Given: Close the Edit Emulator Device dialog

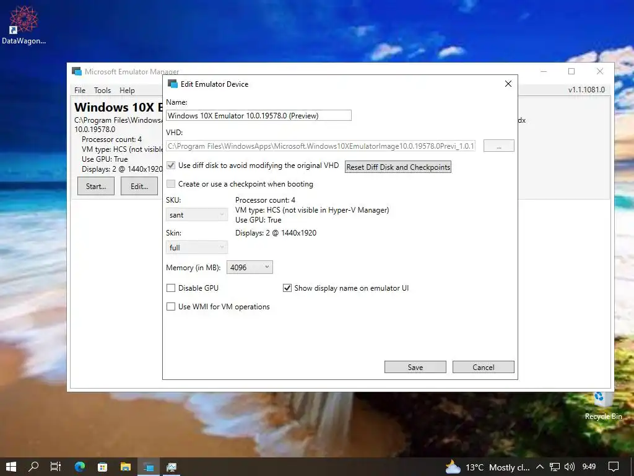Looking at the screenshot, I should (508, 84).
